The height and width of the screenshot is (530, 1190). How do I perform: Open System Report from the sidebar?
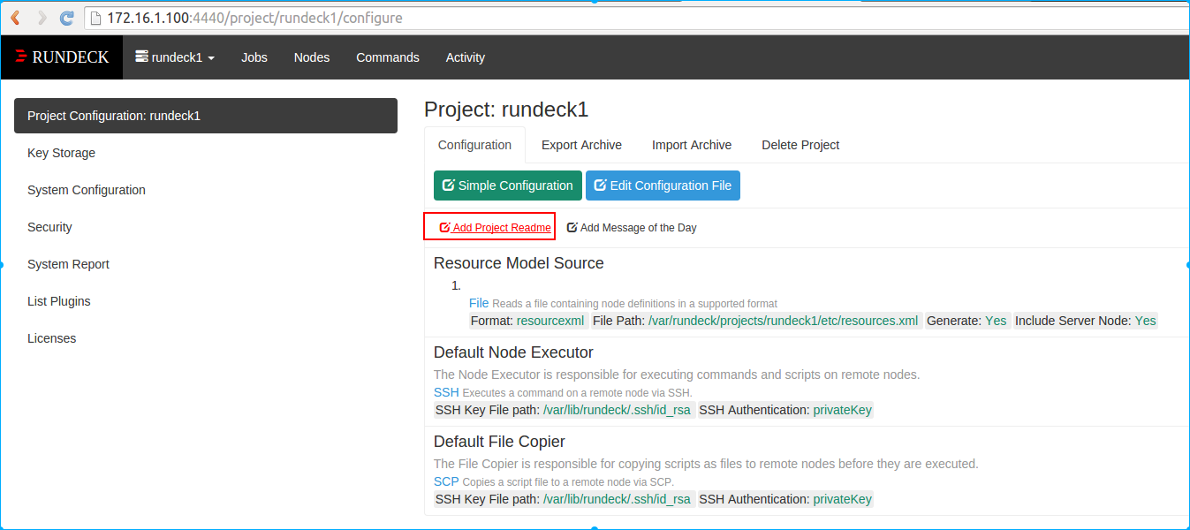68,264
